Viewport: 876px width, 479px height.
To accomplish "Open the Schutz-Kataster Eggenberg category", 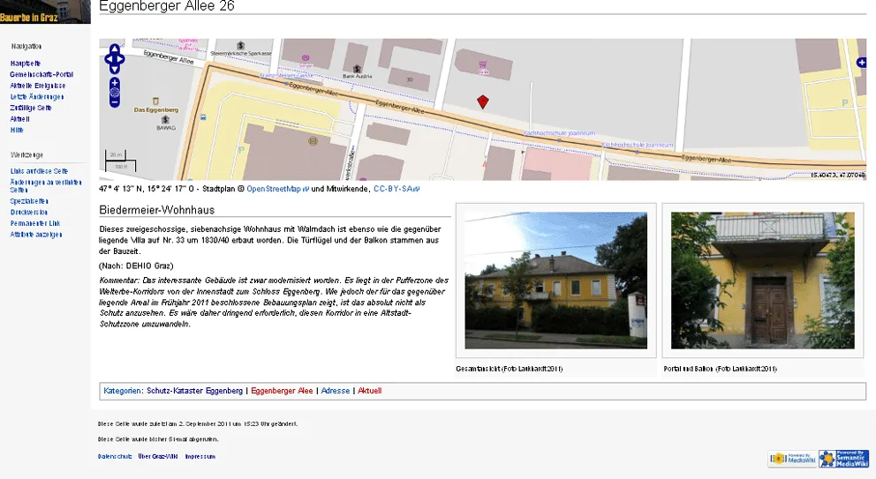I will 194,391.
